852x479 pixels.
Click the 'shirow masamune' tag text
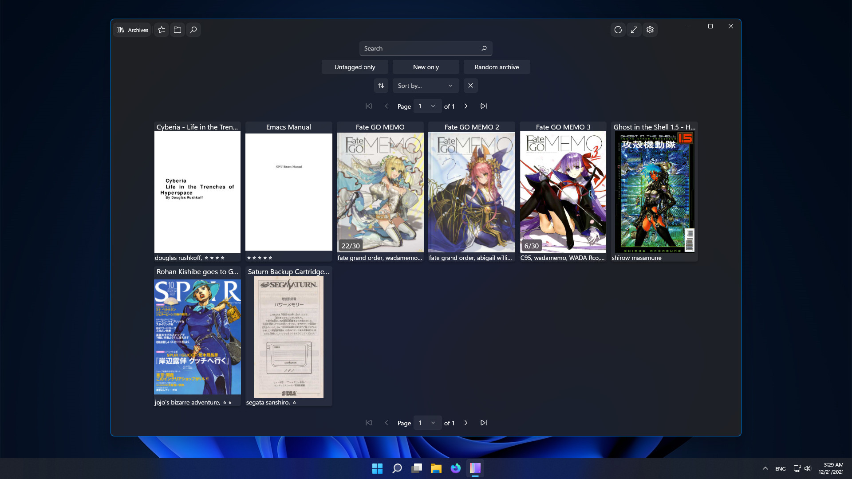pyautogui.click(x=636, y=258)
